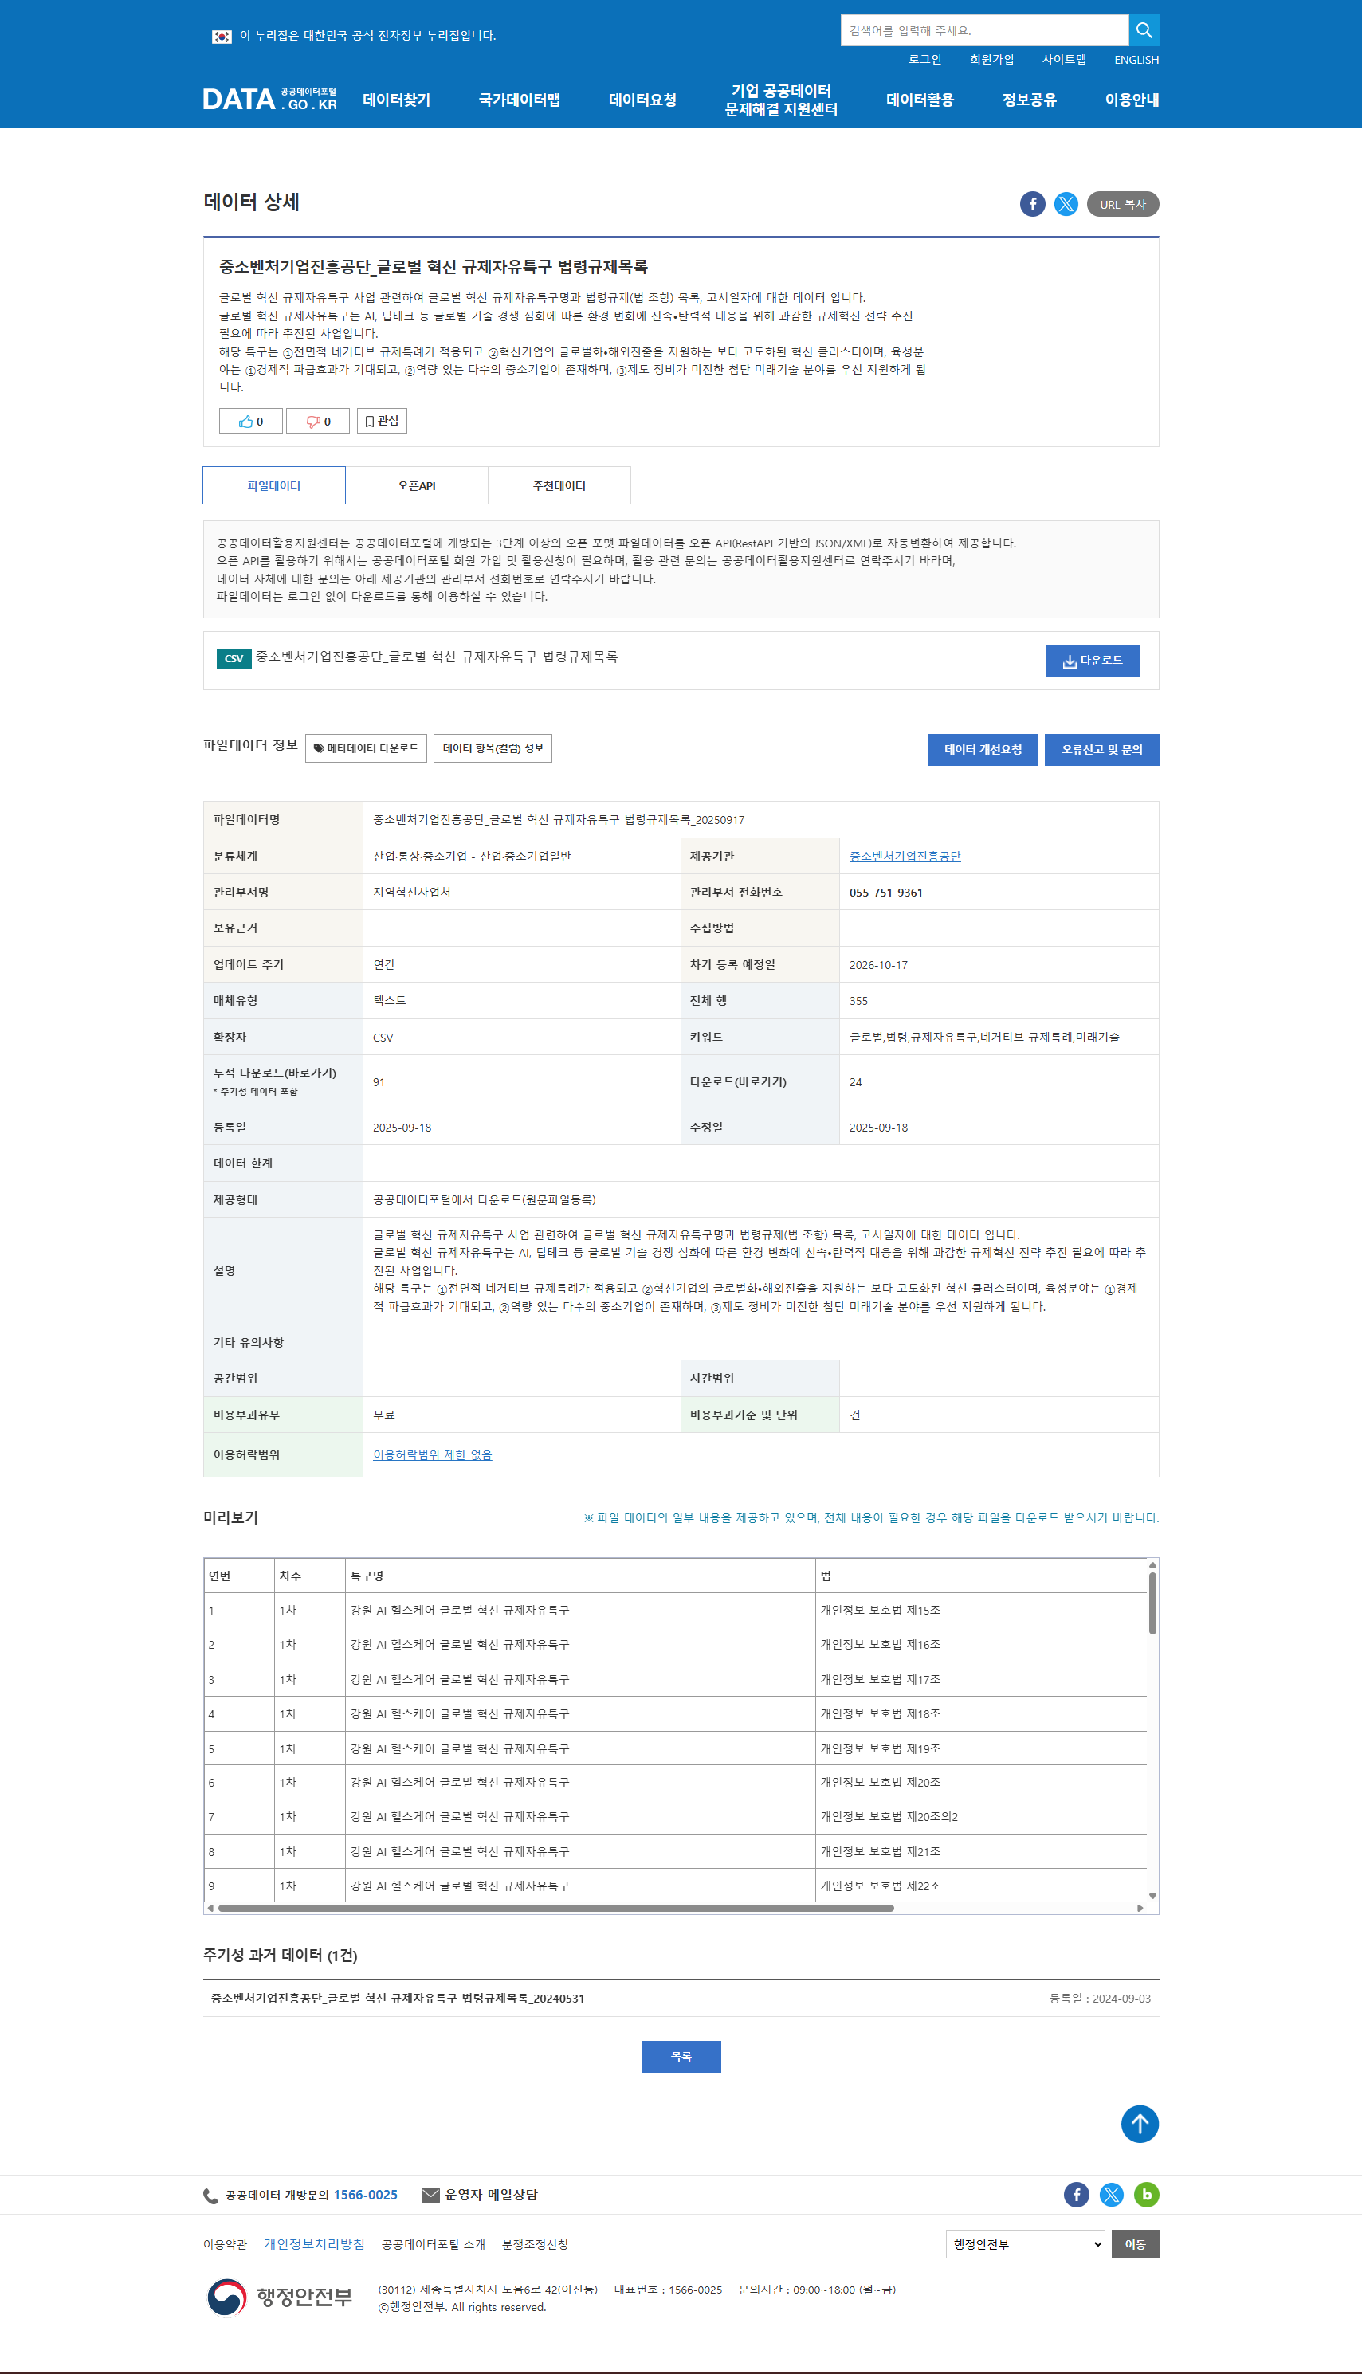The width and height of the screenshot is (1362, 2378).
Task: Switch to the 추천데이터 tab
Action: click(559, 485)
